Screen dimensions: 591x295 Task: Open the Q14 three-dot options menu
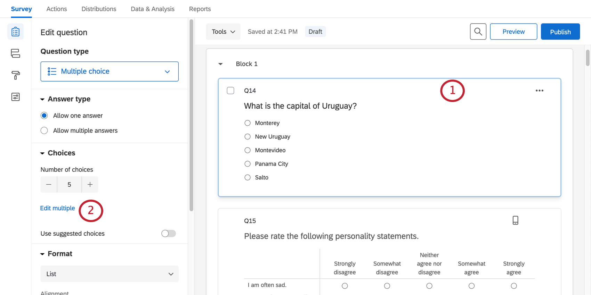(x=539, y=91)
